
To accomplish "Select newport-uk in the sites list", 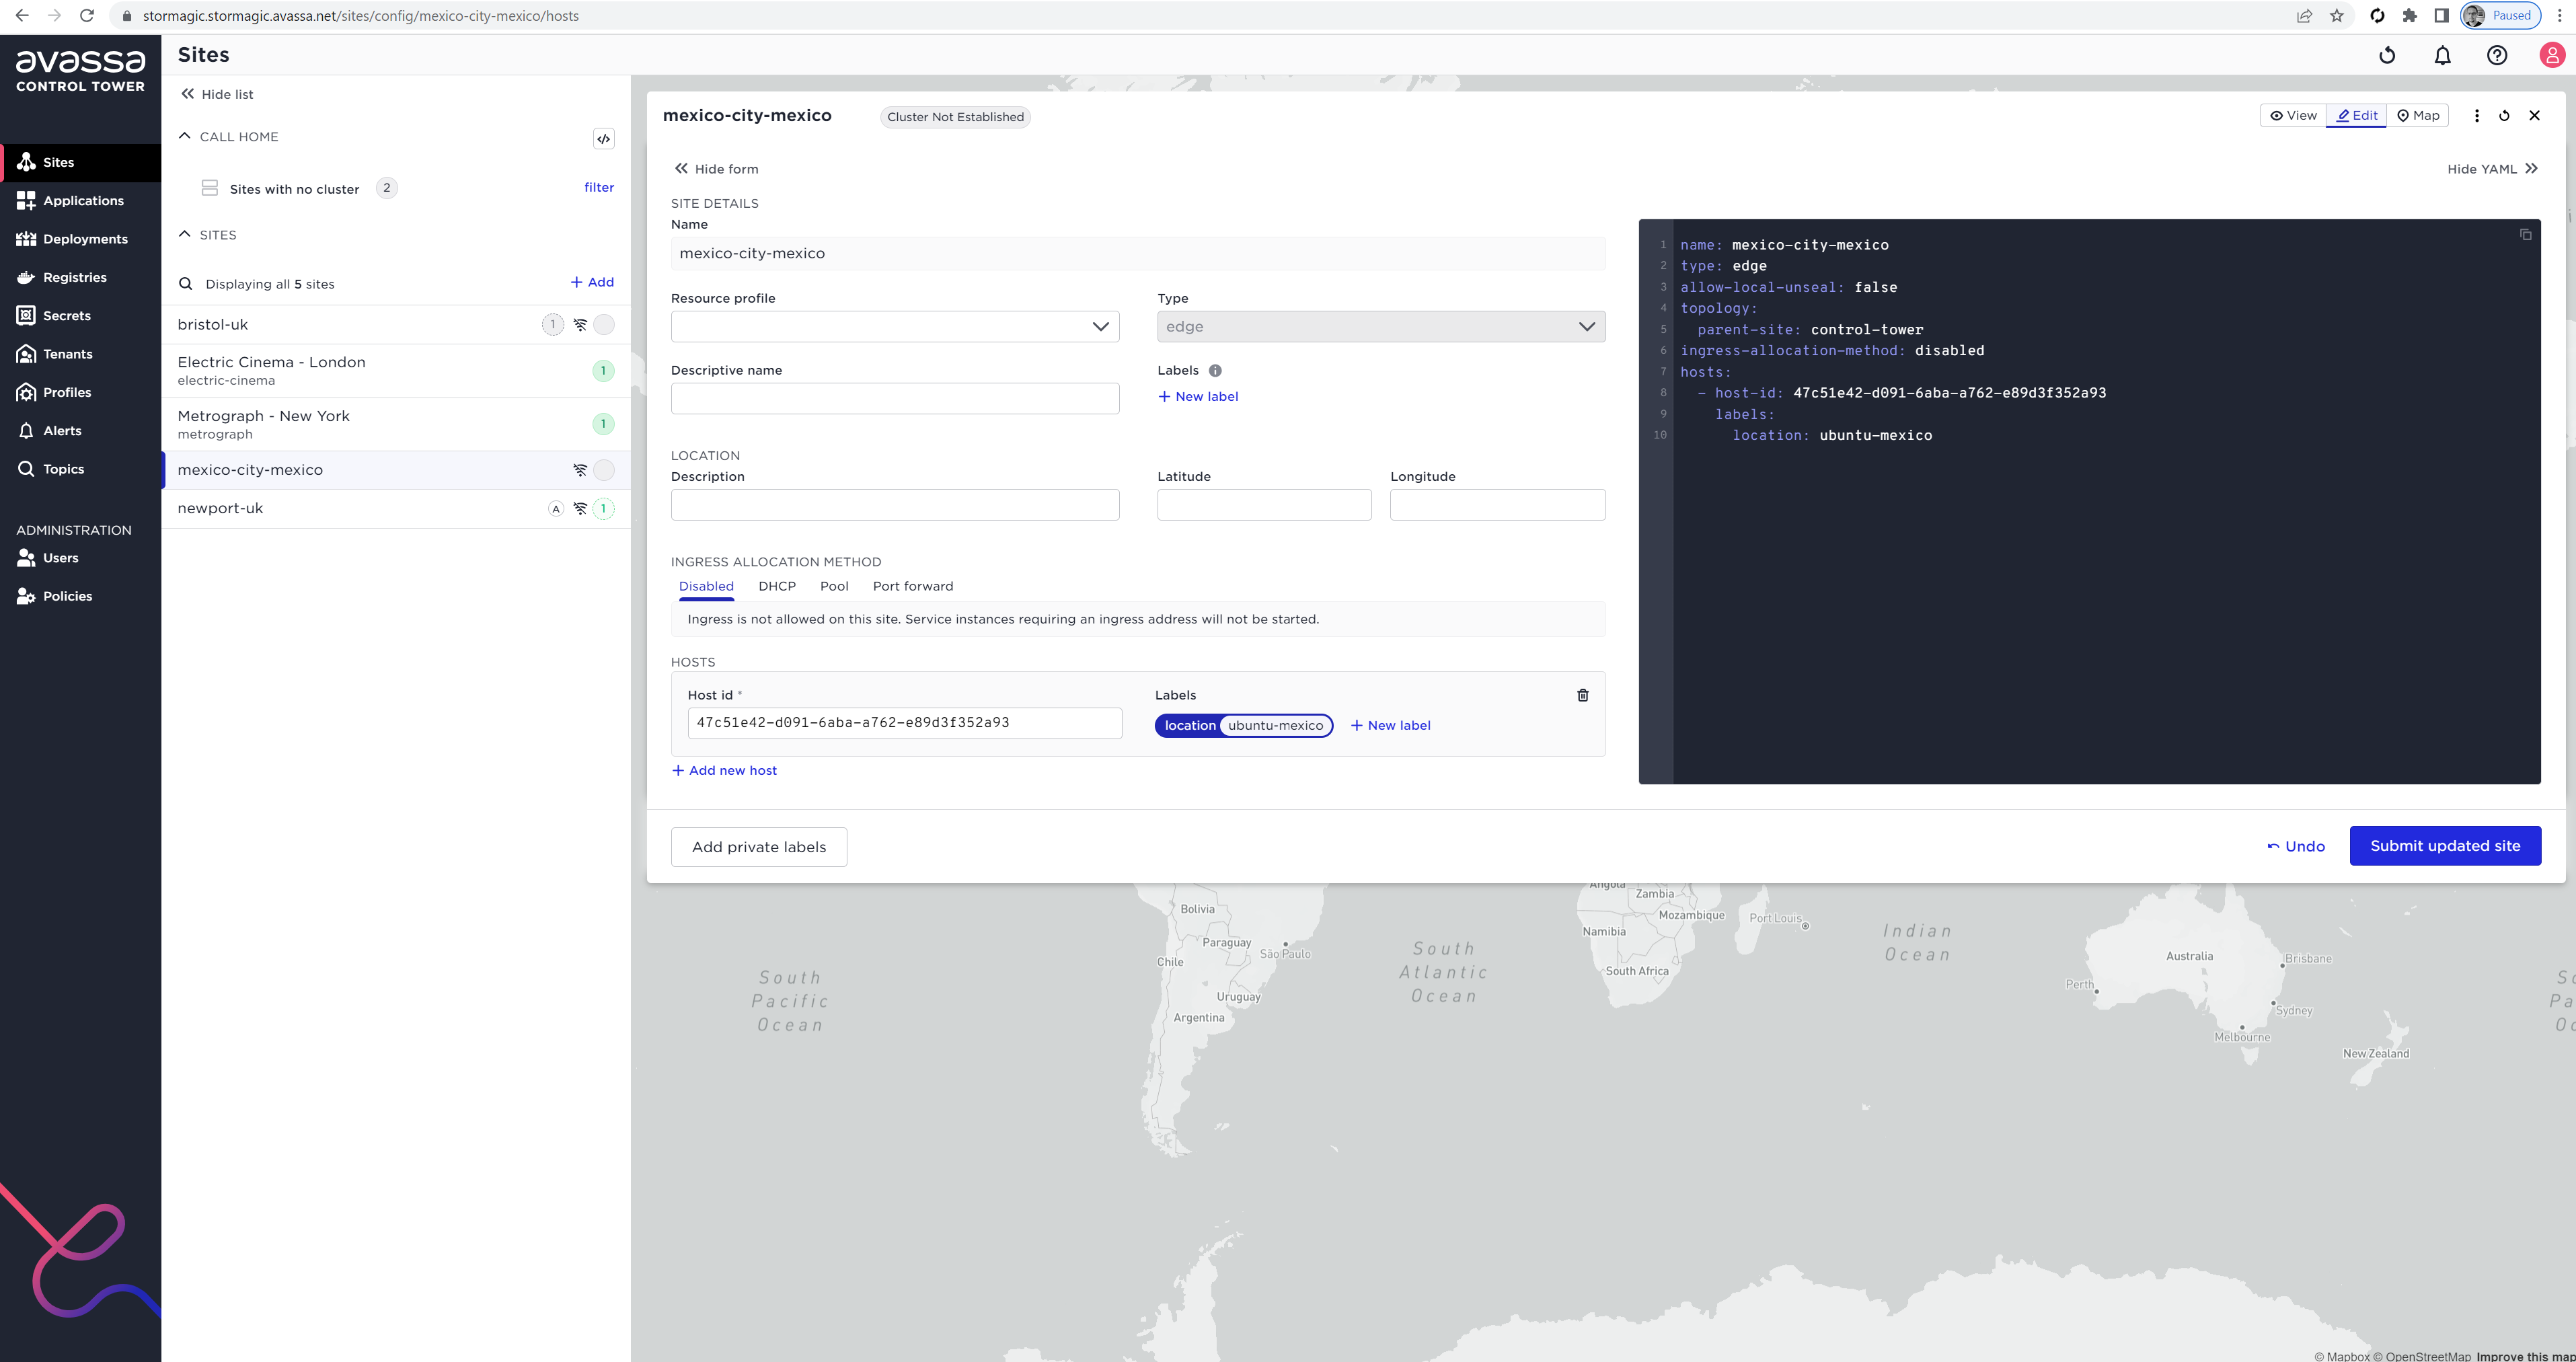I will [x=396, y=508].
